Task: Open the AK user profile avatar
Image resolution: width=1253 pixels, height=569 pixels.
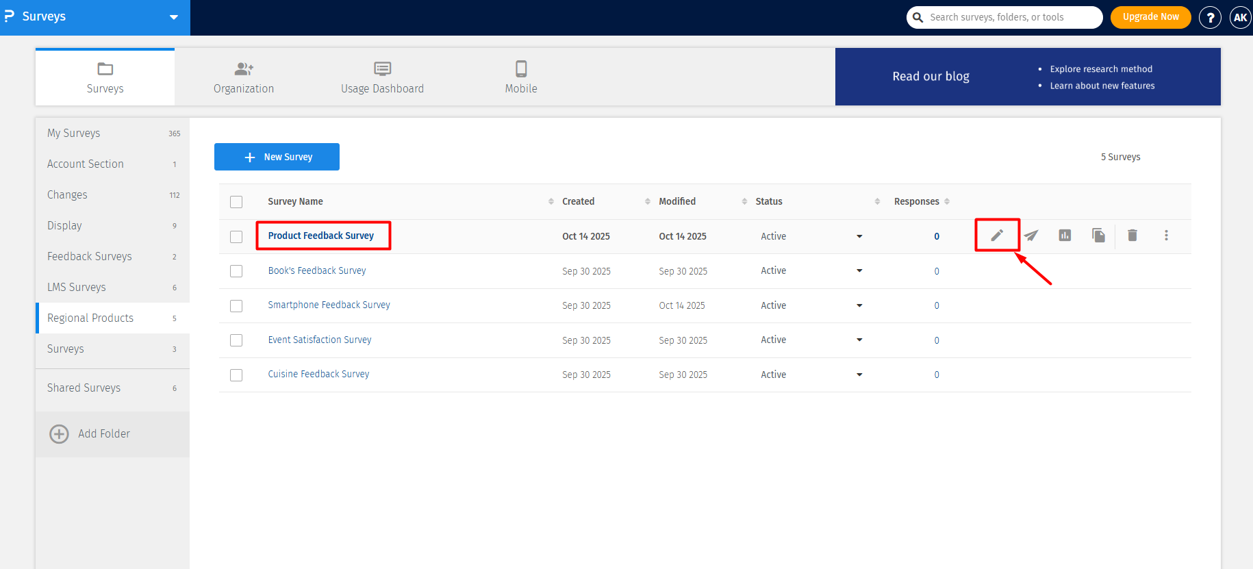Action: pyautogui.click(x=1240, y=18)
